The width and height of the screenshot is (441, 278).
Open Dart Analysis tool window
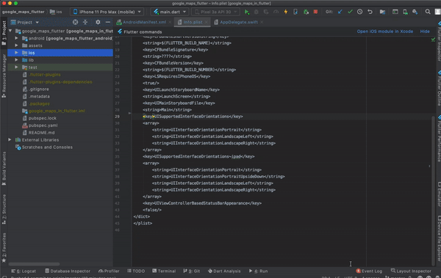pyautogui.click(x=224, y=271)
